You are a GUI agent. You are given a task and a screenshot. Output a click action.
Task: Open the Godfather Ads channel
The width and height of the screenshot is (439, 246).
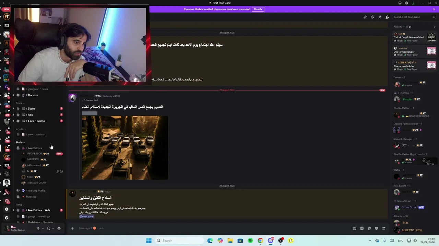[x=39, y=210]
